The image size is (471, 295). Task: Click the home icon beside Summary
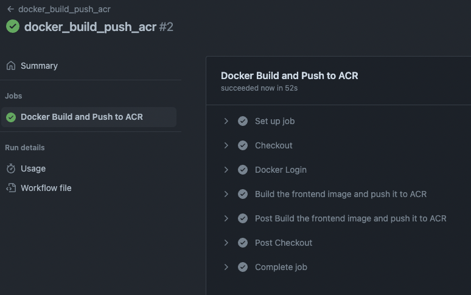click(10, 66)
